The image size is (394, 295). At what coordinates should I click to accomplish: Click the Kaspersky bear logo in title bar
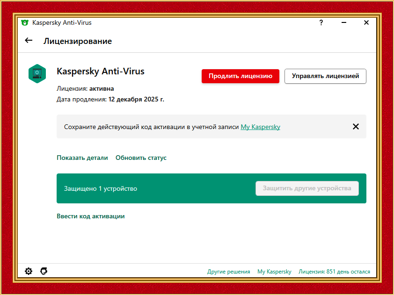point(25,22)
